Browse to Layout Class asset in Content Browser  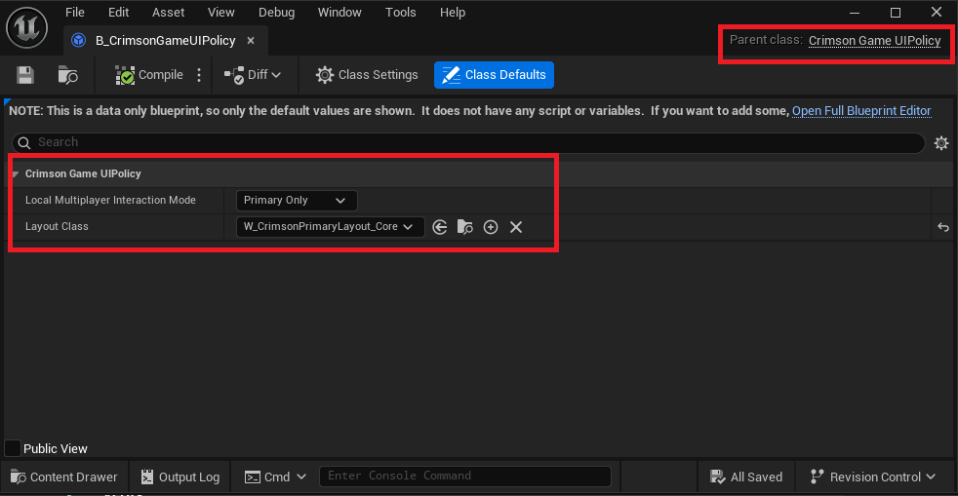click(465, 227)
